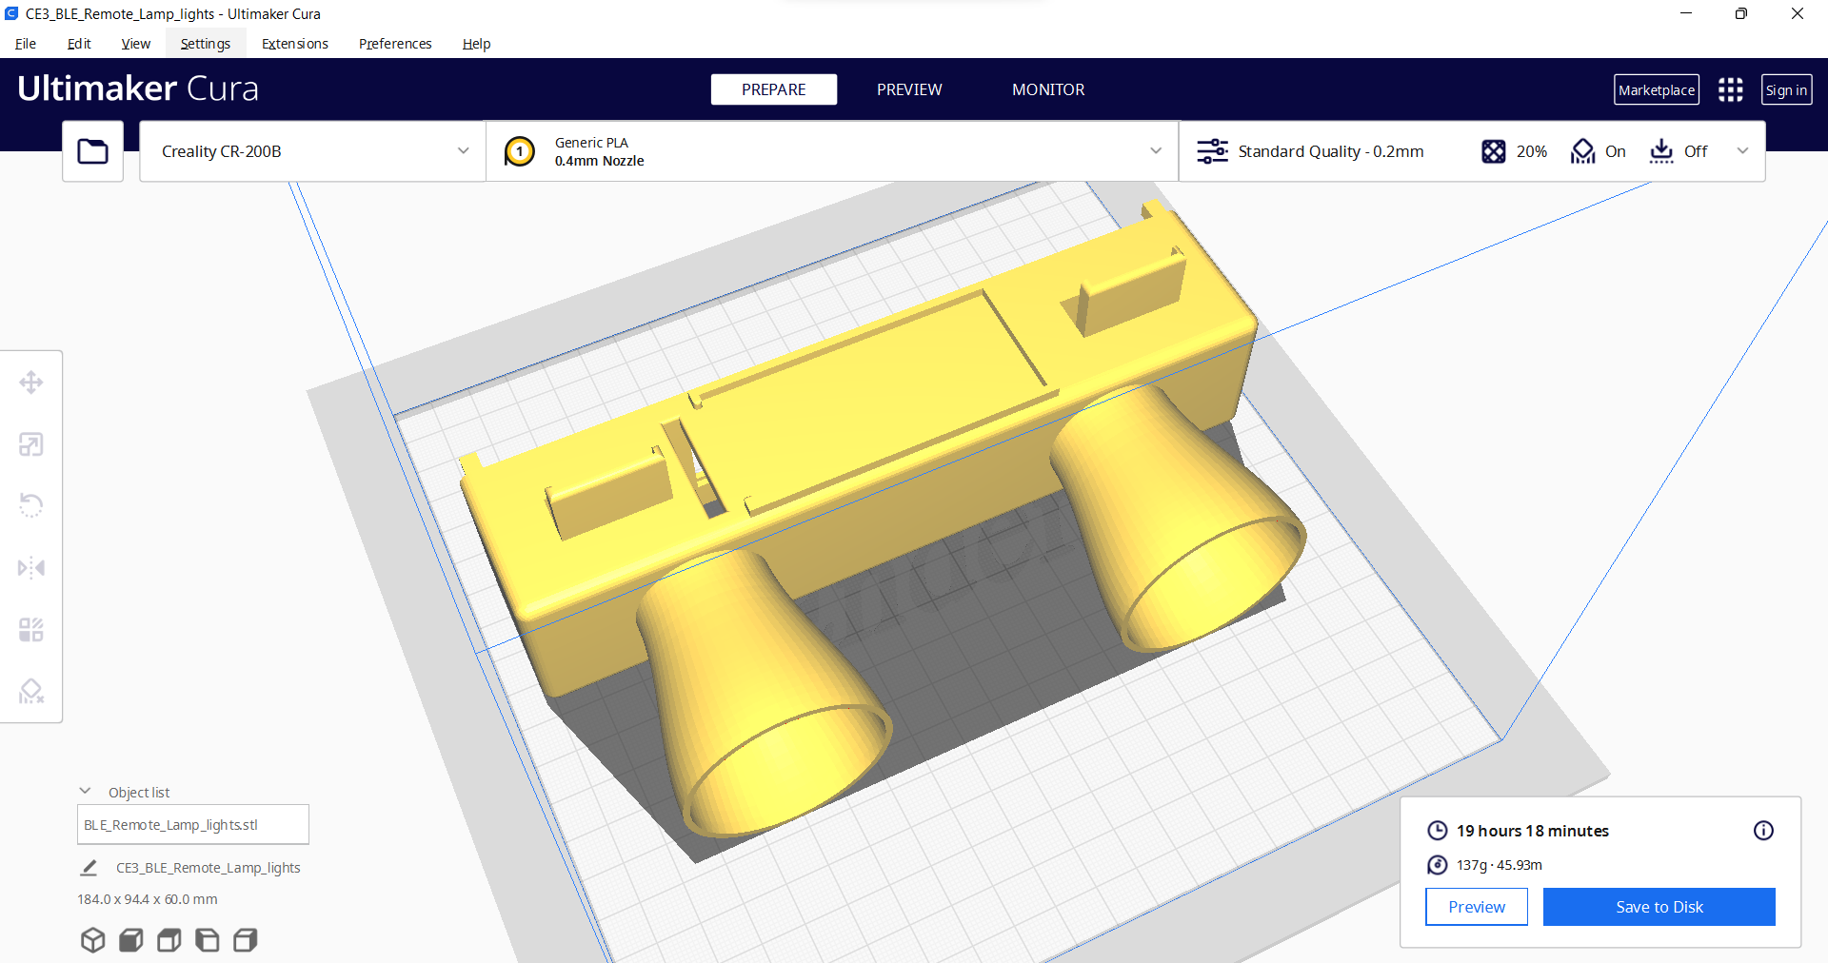Open the View menu

click(x=136, y=44)
